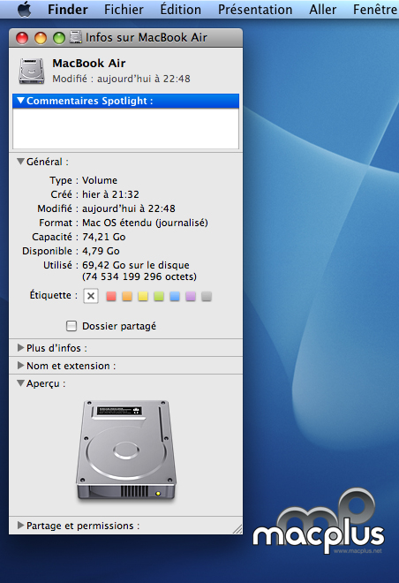Click the hard drive icon beside MacBook Air name
The image size is (399, 583).
tap(32, 71)
